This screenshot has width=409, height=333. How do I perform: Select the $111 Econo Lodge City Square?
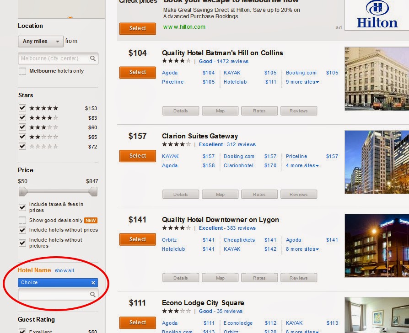click(x=137, y=322)
